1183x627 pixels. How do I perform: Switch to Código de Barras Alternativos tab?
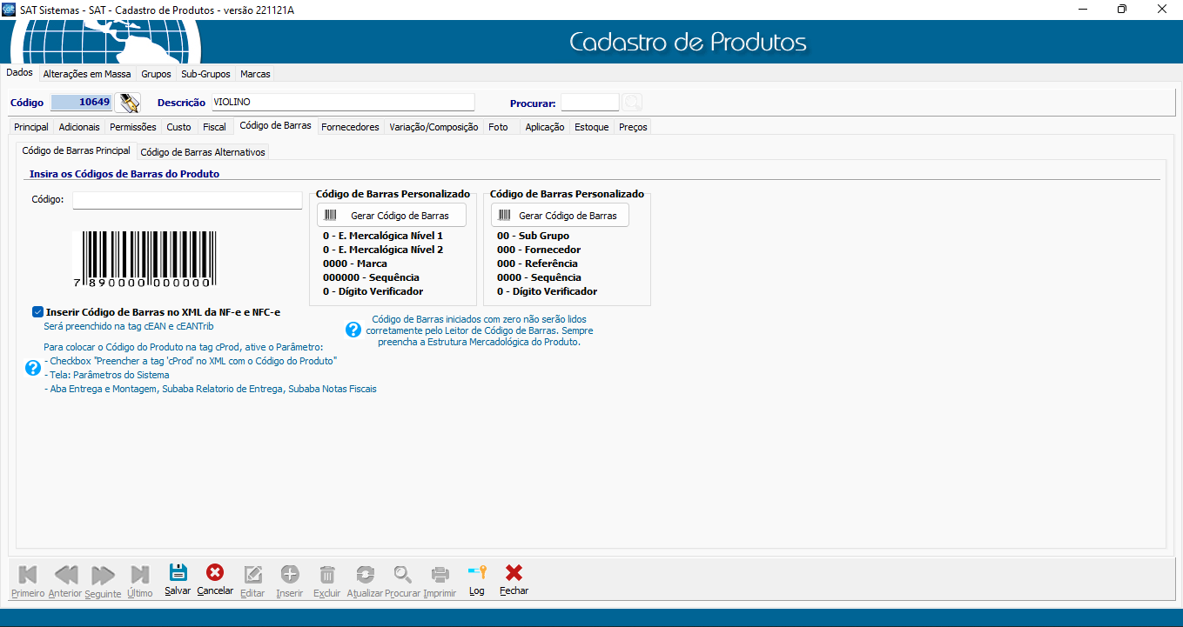(203, 152)
